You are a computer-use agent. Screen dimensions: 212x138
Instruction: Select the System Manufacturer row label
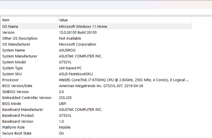(x=20, y=56)
